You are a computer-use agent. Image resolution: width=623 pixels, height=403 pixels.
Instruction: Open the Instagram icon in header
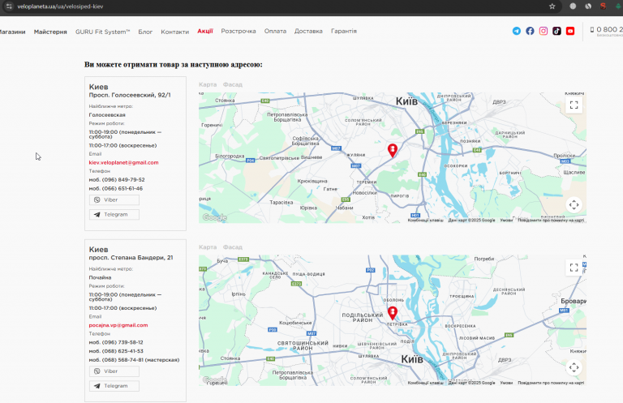point(544,31)
